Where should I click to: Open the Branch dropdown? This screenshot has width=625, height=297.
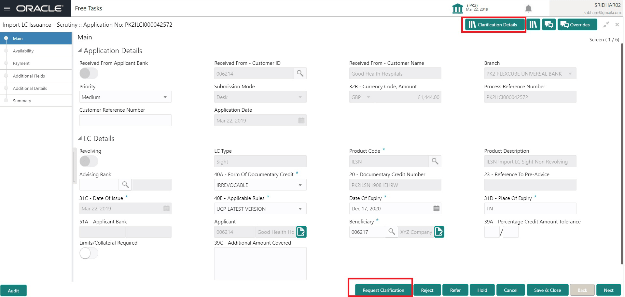coord(530,74)
